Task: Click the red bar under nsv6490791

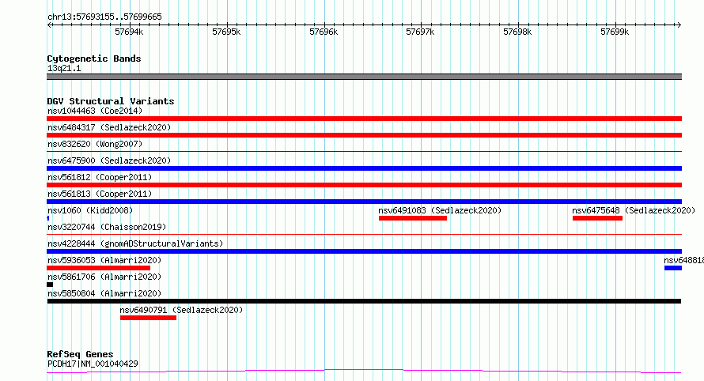Action: click(x=148, y=318)
